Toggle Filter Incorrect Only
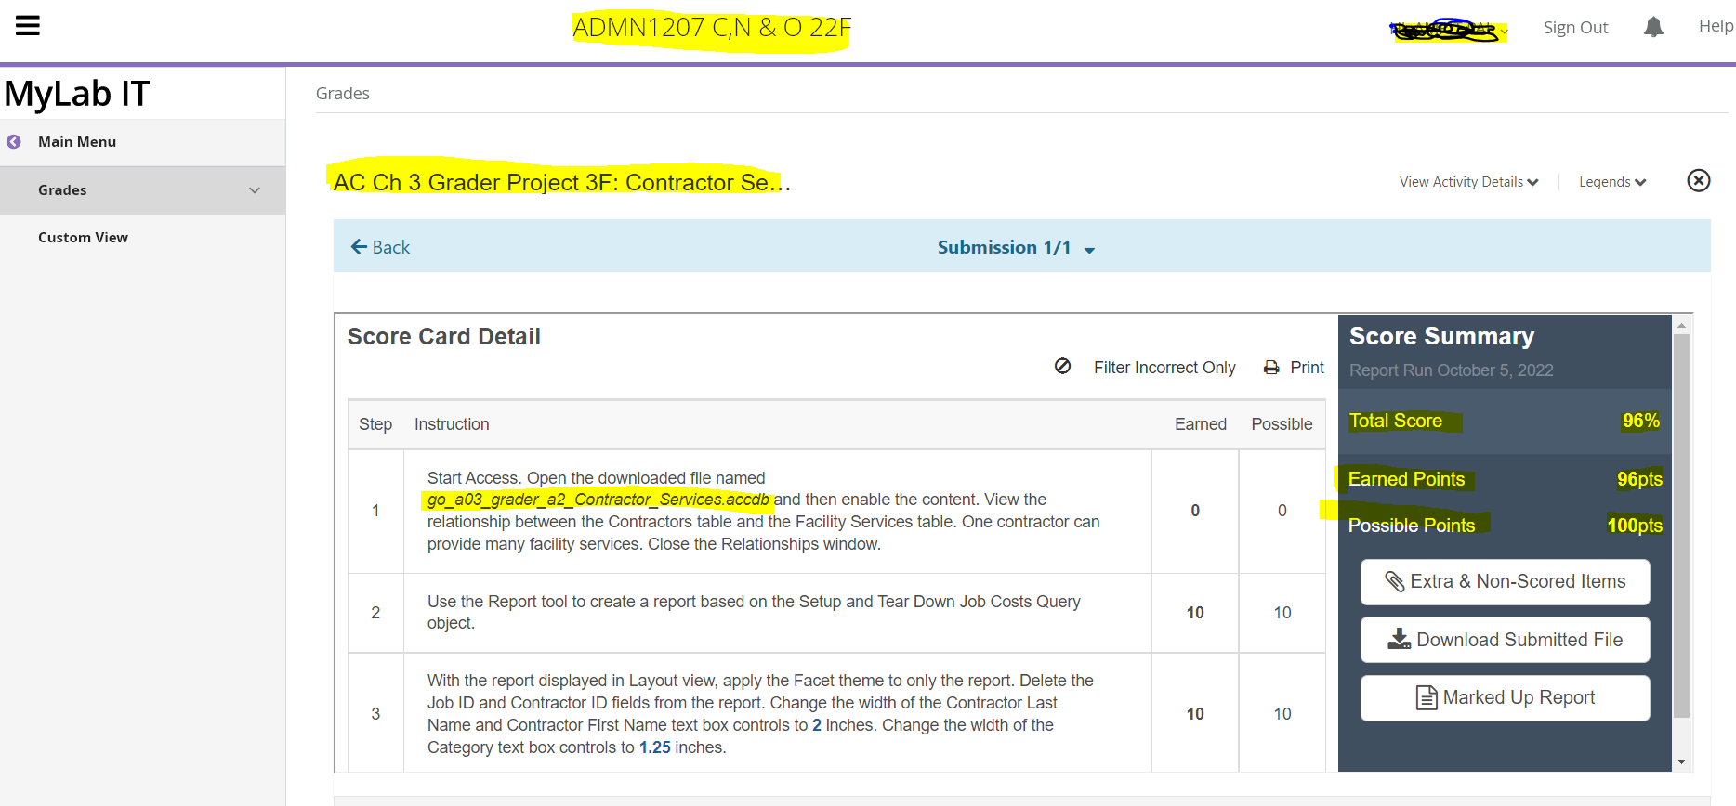Viewport: 1736px width, 806px height. tap(1164, 368)
